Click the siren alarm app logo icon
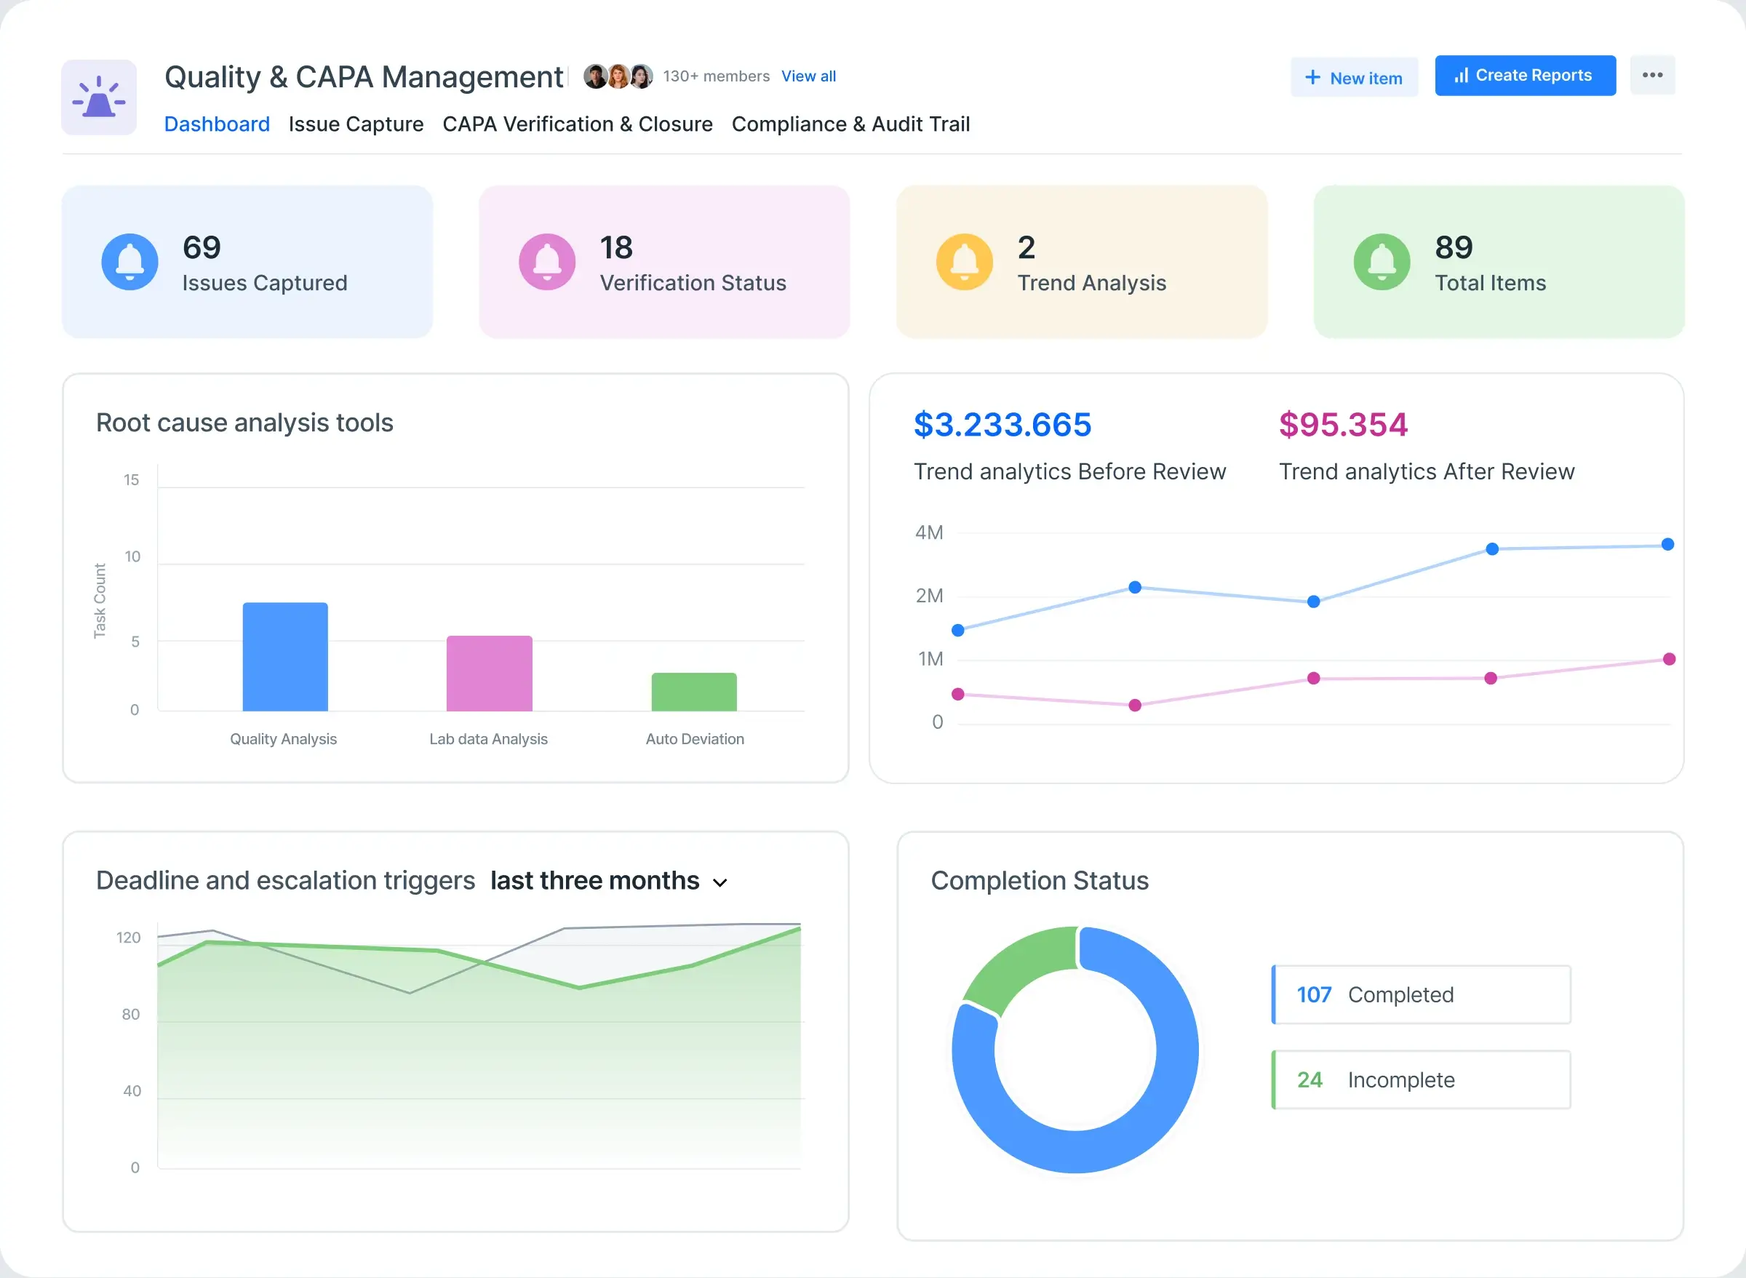The height and width of the screenshot is (1278, 1746). [x=99, y=97]
